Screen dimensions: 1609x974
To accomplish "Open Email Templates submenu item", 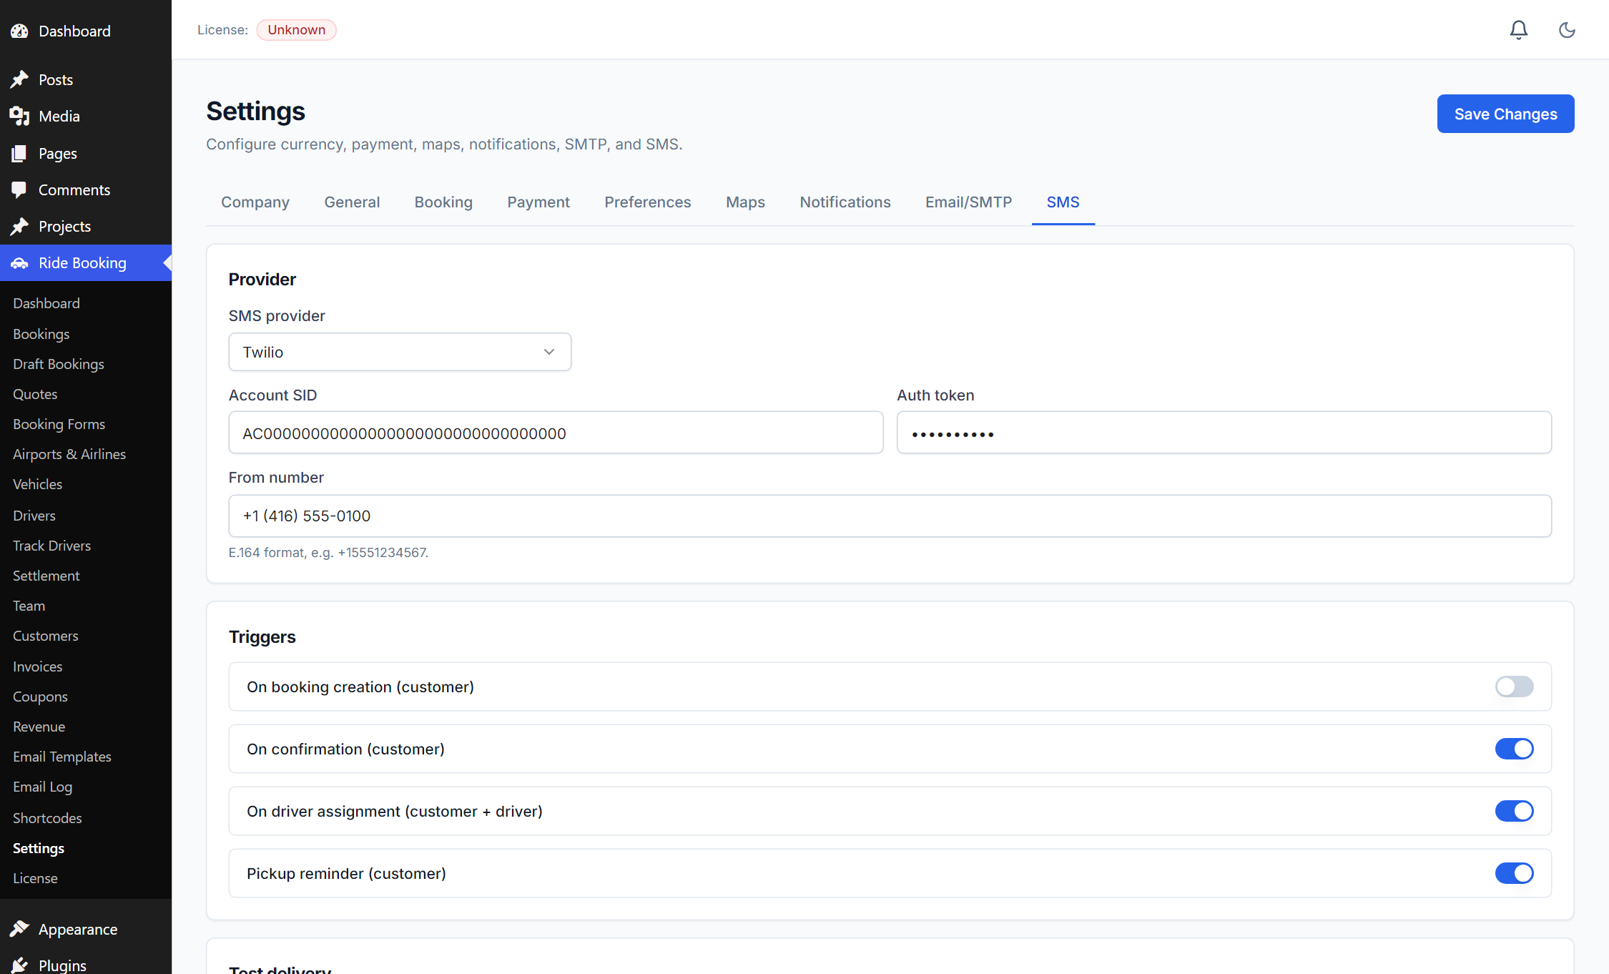I will (62, 757).
